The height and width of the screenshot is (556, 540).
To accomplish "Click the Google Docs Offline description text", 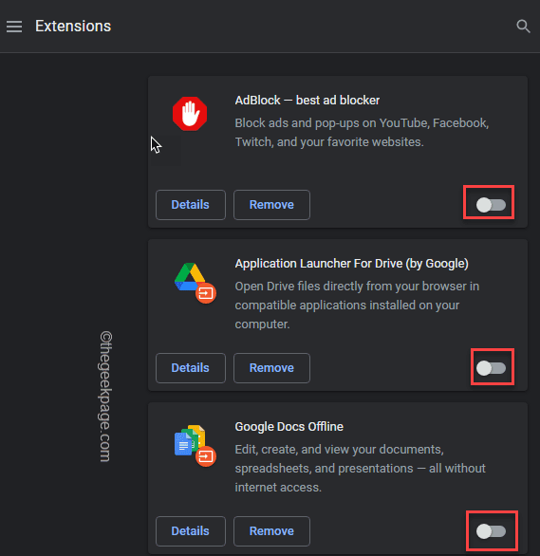I will pyautogui.click(x=360, y=469).
